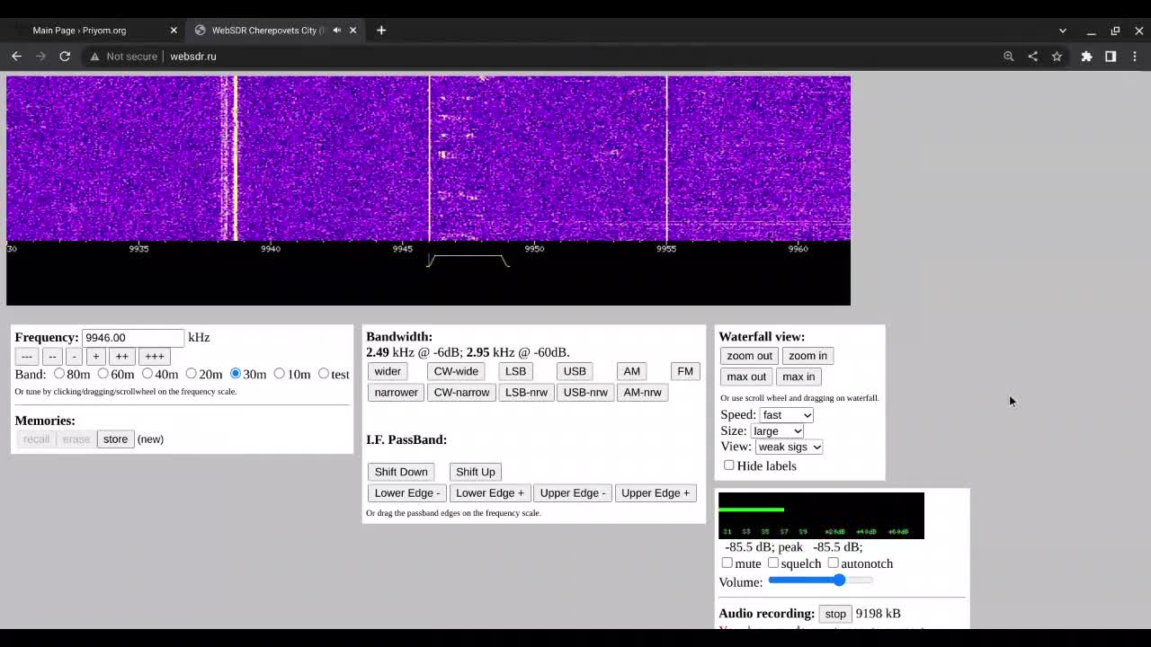Viewport: 1151px width, 647px height.
Task: Click Shift Down passband button
Action: pyautogui.click(x=401, y=472)
